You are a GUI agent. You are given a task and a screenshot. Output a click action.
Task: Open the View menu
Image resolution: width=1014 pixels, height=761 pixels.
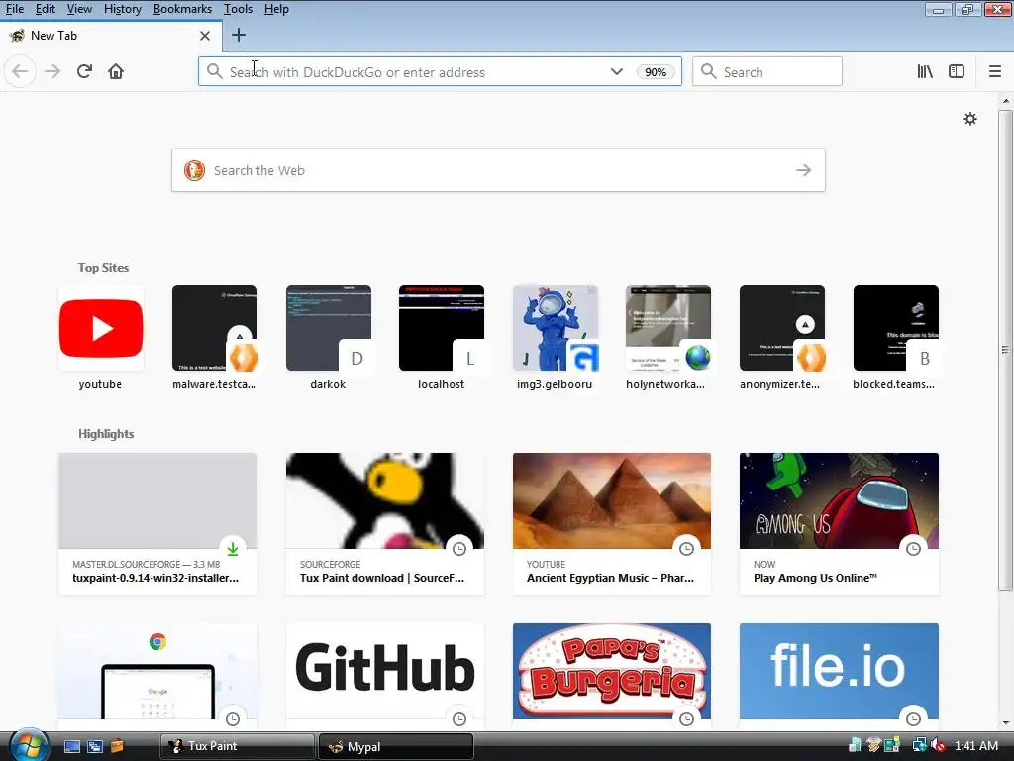[79, 9]
